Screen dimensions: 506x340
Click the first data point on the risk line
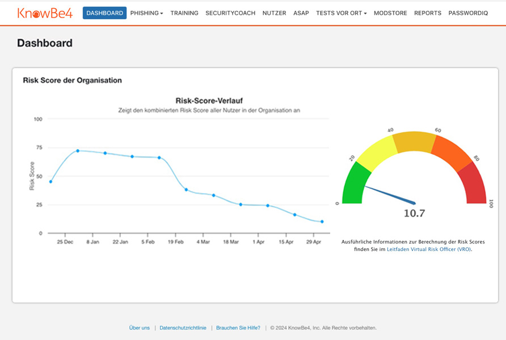(x=50, y=182)
